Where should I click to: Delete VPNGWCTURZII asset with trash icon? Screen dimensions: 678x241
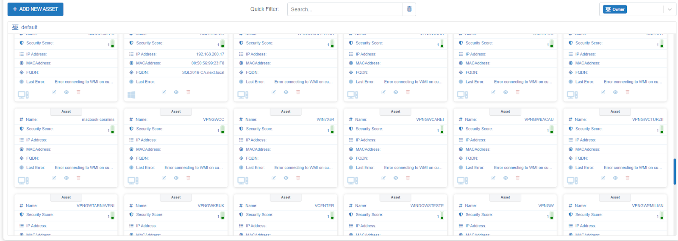[x=628, y=178]
